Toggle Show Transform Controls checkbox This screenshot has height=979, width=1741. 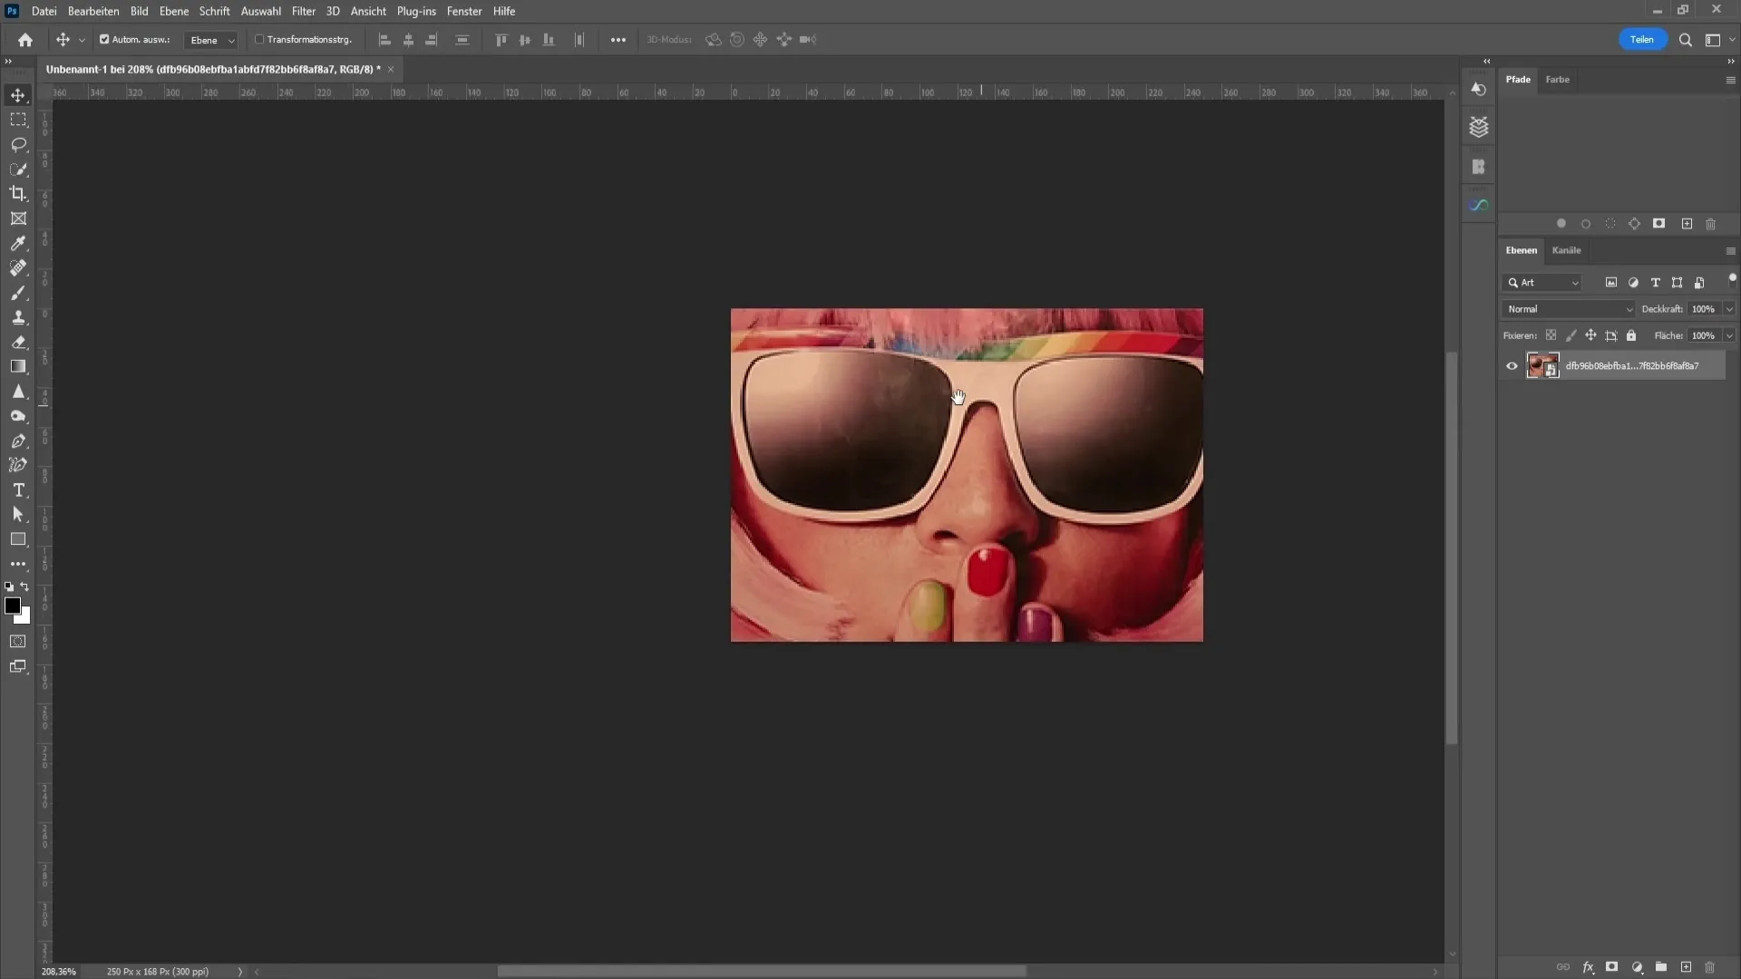(256, 40)
